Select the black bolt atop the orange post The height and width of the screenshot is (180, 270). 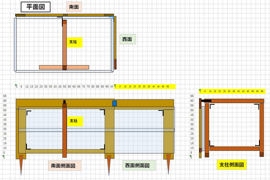pyautogui.click(x=65, y=102)
